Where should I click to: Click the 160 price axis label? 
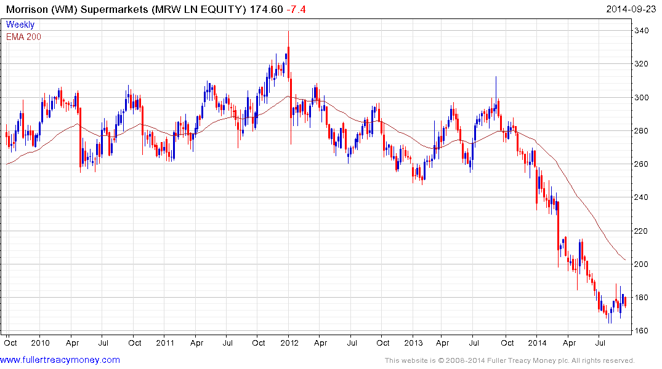pos(641,331)
